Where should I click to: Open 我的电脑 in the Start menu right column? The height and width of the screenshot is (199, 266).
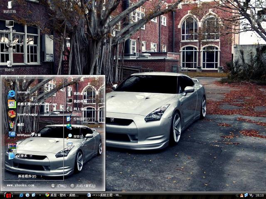coord(76,101)
